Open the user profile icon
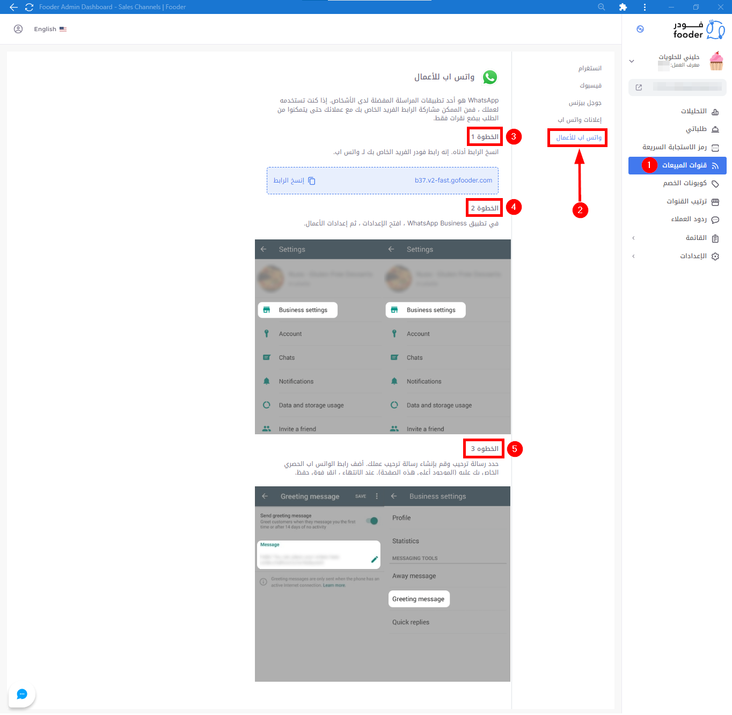This screenshot has height=715, width=732. [18, 29]
